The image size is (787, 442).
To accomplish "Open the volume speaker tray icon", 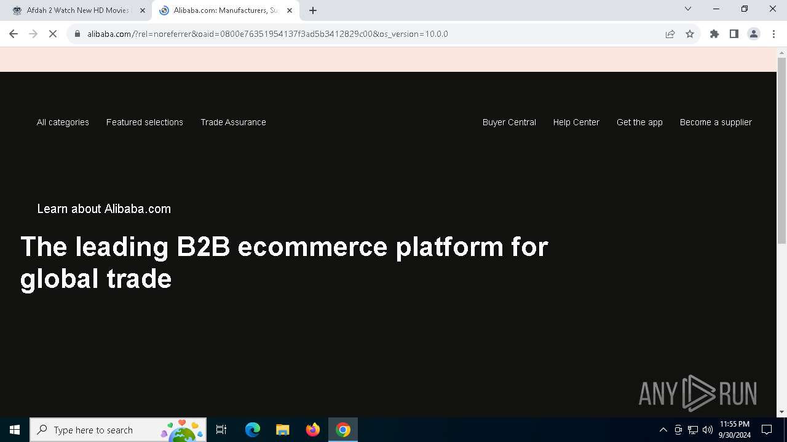I will coord(707,430).
